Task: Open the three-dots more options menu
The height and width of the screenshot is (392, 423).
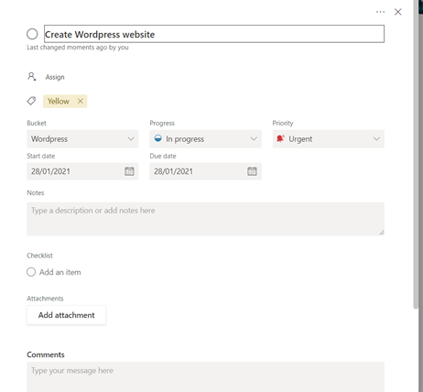Action: click(x=380, y=12)
